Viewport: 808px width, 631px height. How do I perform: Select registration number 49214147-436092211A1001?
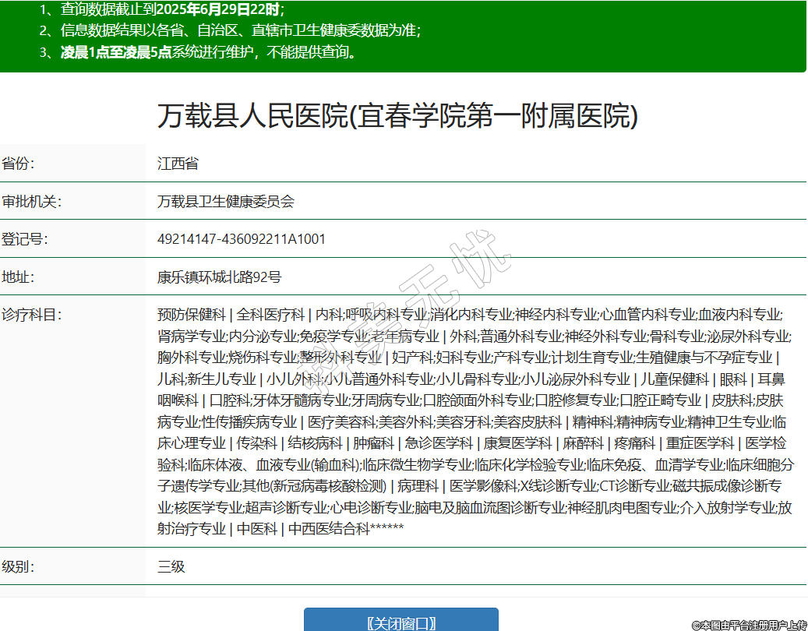tap(242, 239)
